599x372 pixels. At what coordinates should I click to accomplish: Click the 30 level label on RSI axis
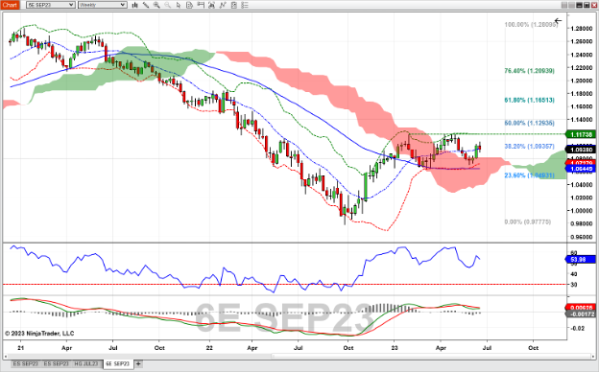(574, 284)
